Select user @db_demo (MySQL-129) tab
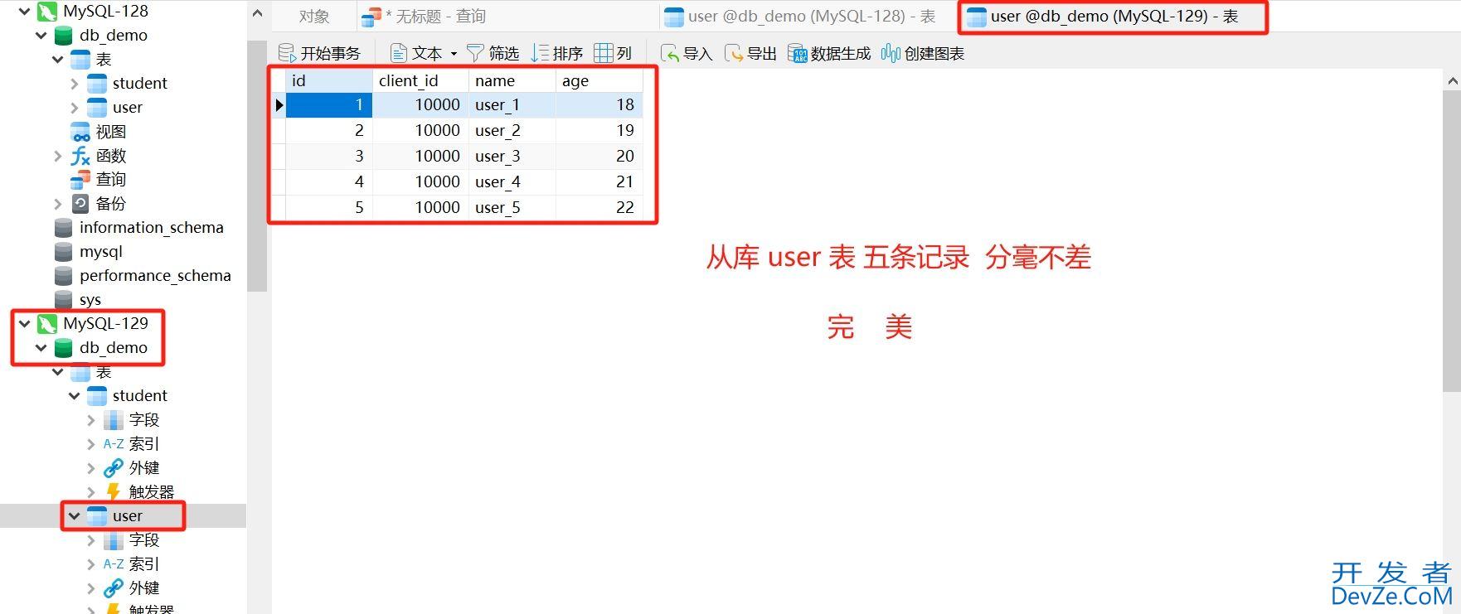The image size is (1461, 614). click(x=1113, y=17)
